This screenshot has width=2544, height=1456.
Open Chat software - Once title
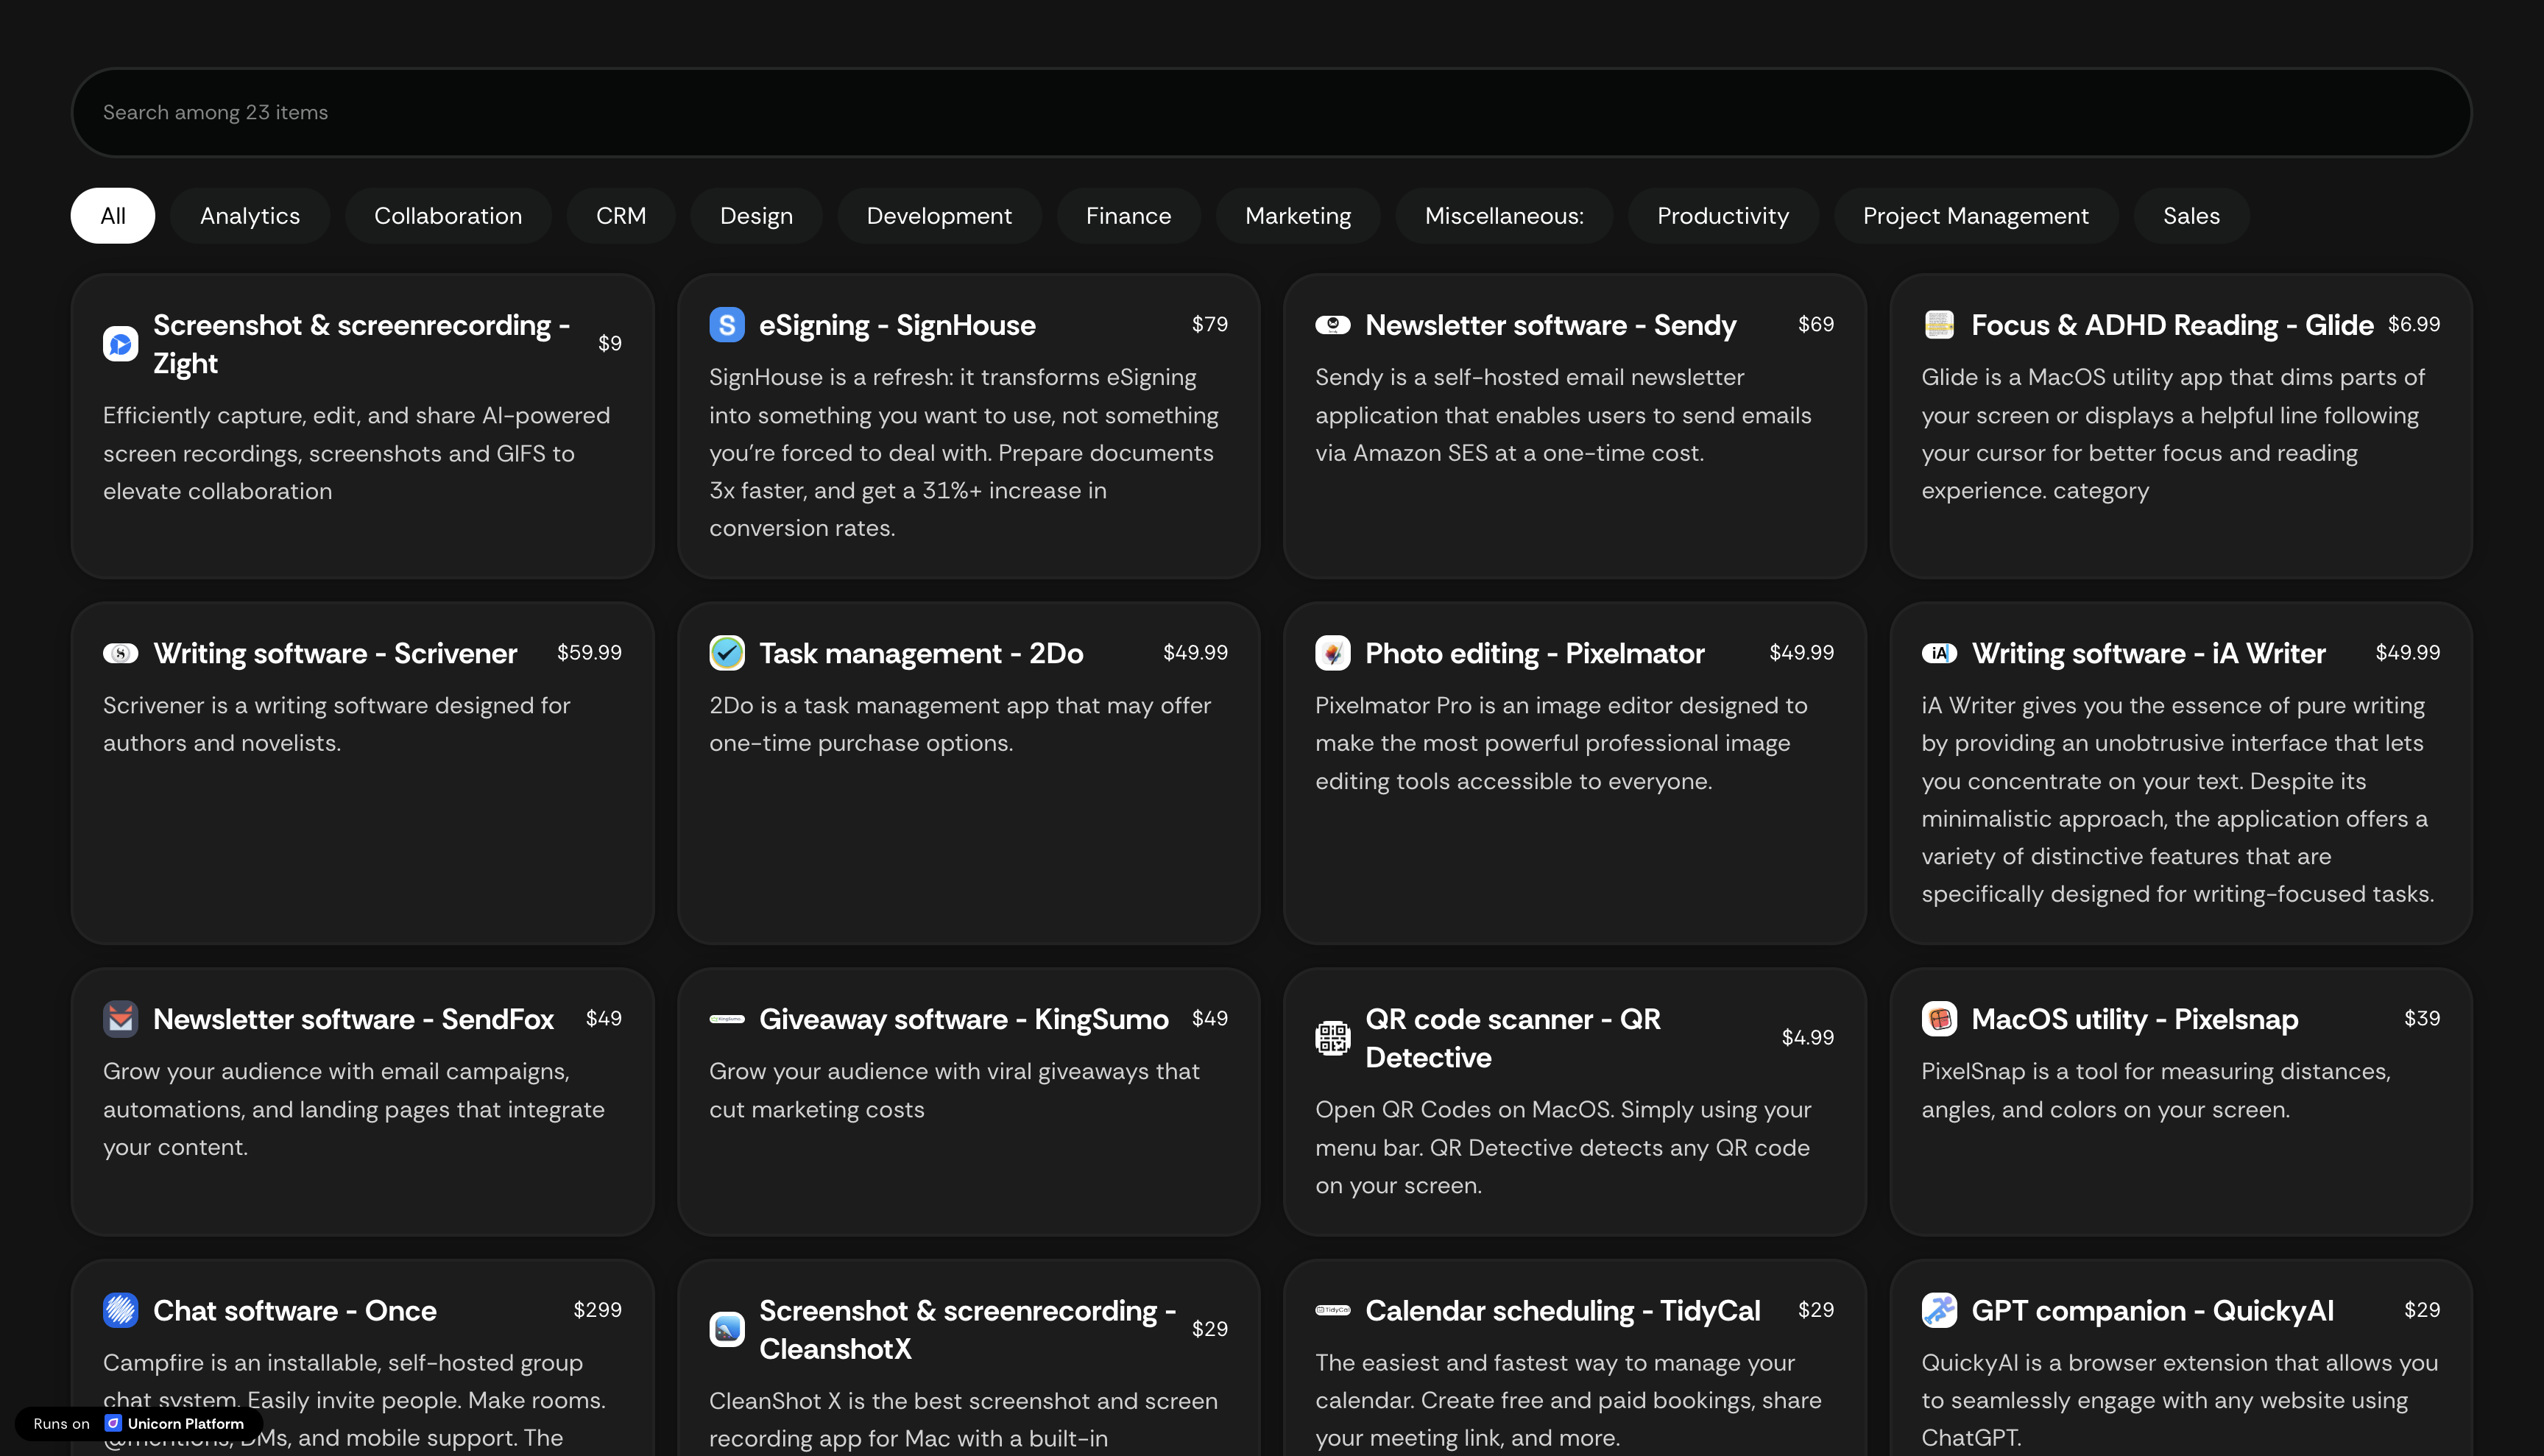pyautogui.click(x=295, y=1310)
